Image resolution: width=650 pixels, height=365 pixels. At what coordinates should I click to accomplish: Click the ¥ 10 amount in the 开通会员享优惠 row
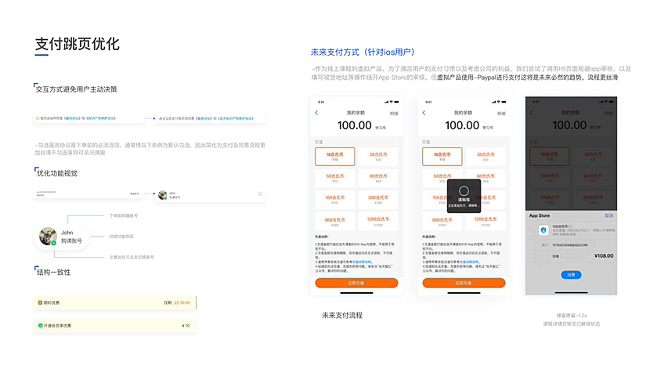point(186,326)
